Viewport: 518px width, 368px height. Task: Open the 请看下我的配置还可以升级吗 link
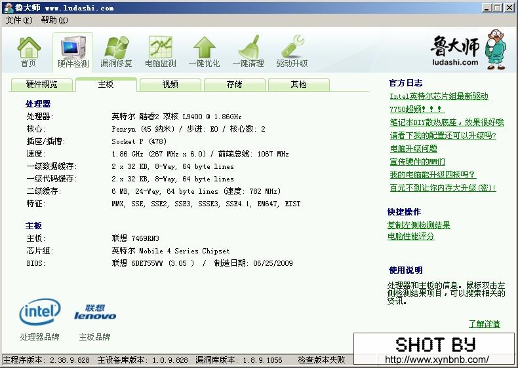pos(443,136)
